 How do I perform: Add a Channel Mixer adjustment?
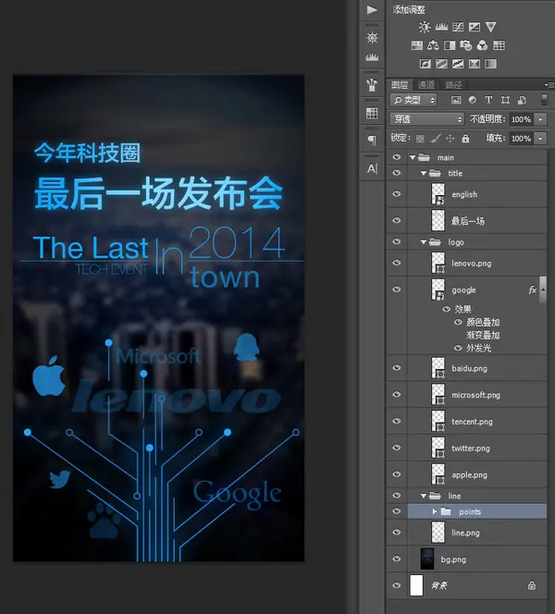pos(482,45)
